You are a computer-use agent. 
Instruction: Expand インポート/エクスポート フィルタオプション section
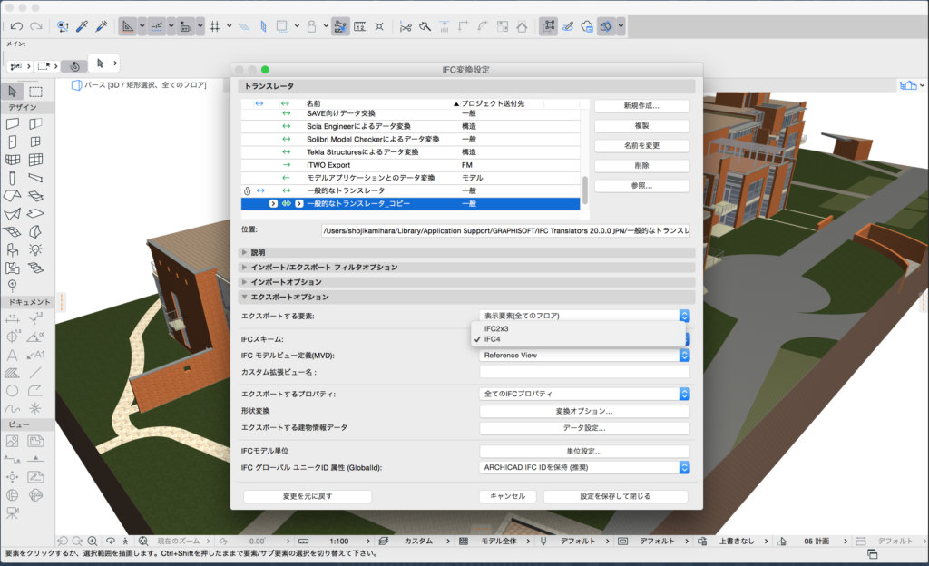[x=244, y=267]
